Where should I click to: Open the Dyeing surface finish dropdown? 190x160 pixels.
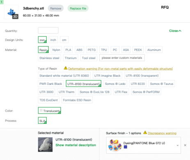tap(144, 145)
